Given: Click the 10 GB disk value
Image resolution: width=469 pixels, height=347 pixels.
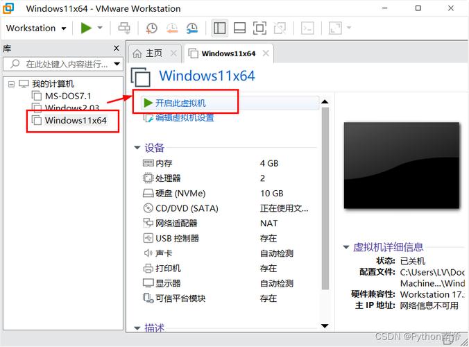Looking at the screenshot, I should point(271,193).
